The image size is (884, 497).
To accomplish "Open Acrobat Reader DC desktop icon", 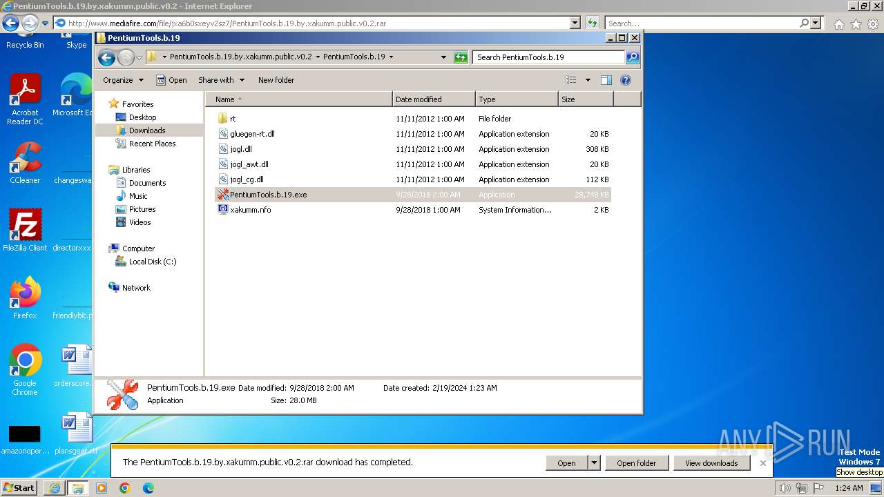I will coord(26,100).
